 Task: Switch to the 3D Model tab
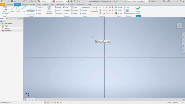pyautogui.click(x=10, y=5)
